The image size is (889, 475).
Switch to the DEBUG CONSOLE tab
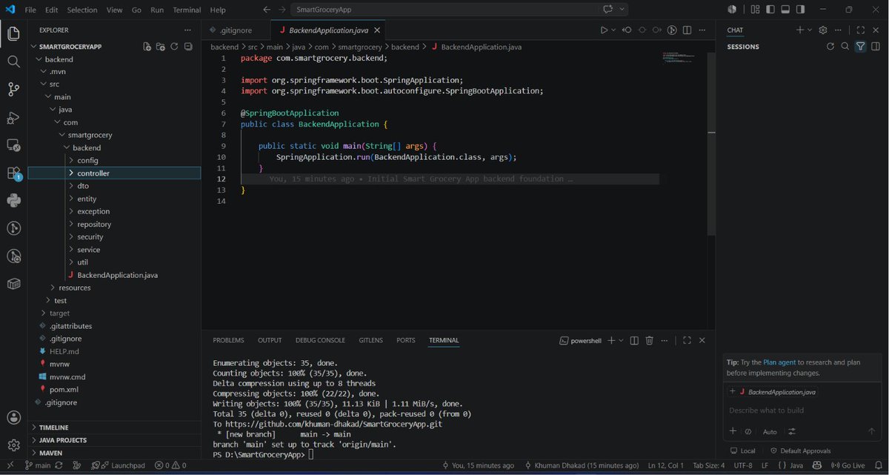pyautogui.click(x=320, y=340)
